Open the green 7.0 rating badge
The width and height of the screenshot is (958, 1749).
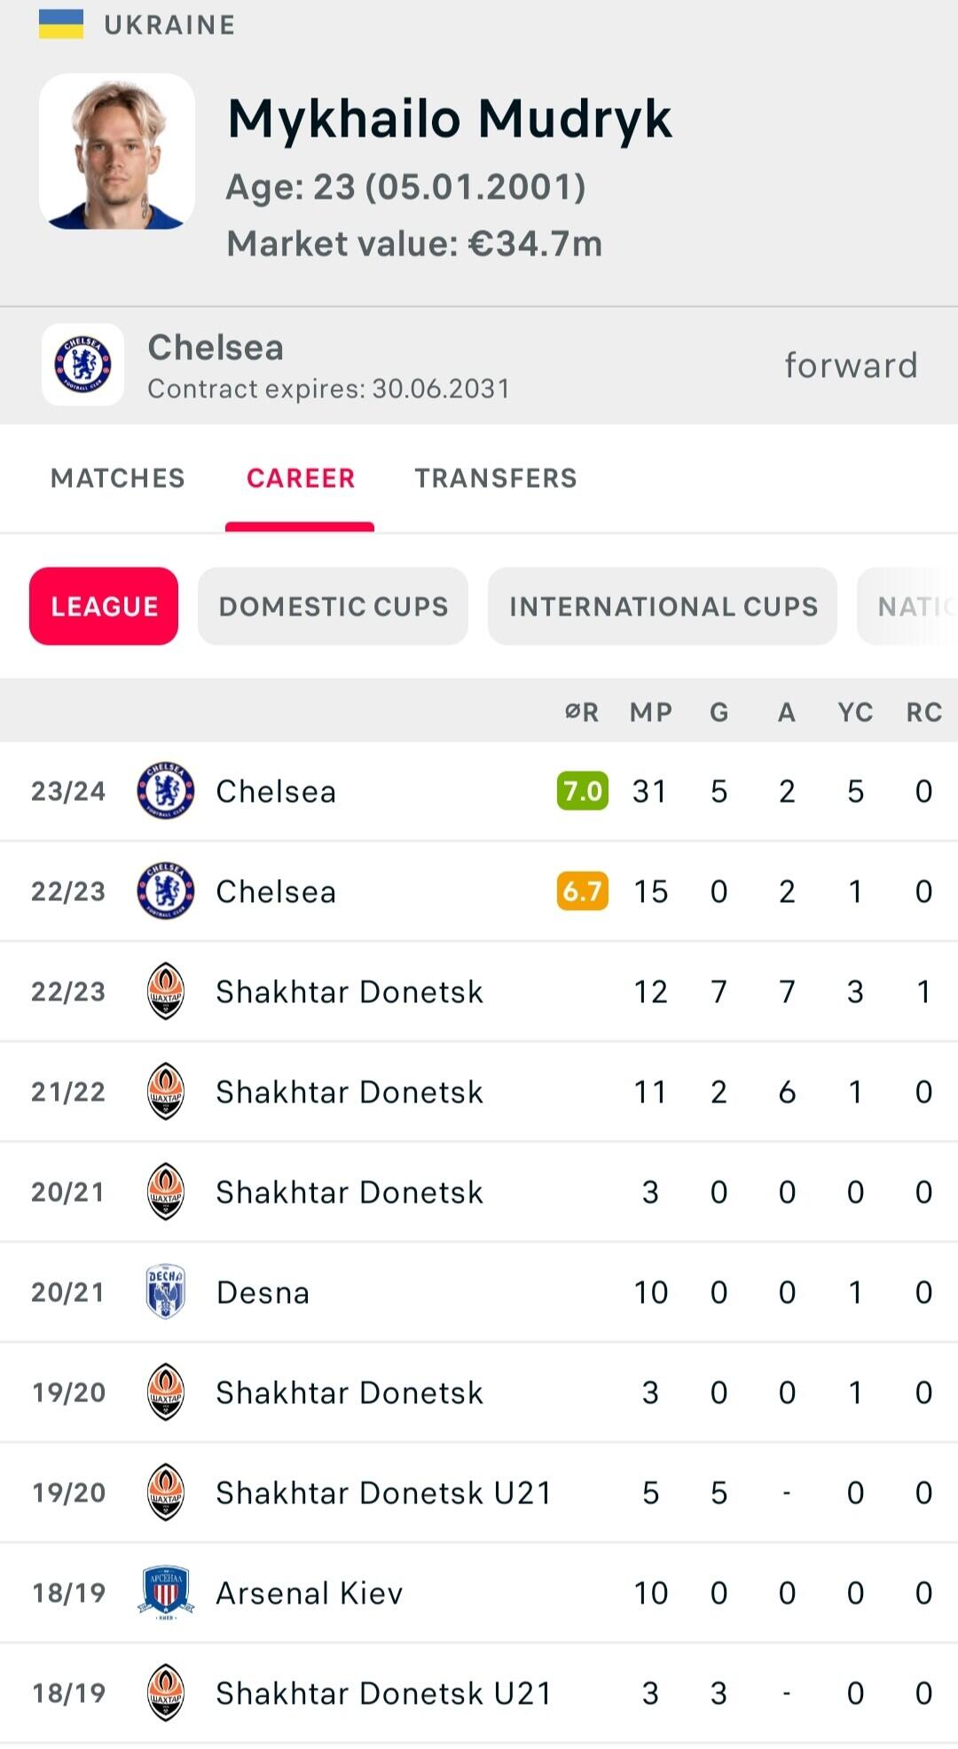click(583, 790)
